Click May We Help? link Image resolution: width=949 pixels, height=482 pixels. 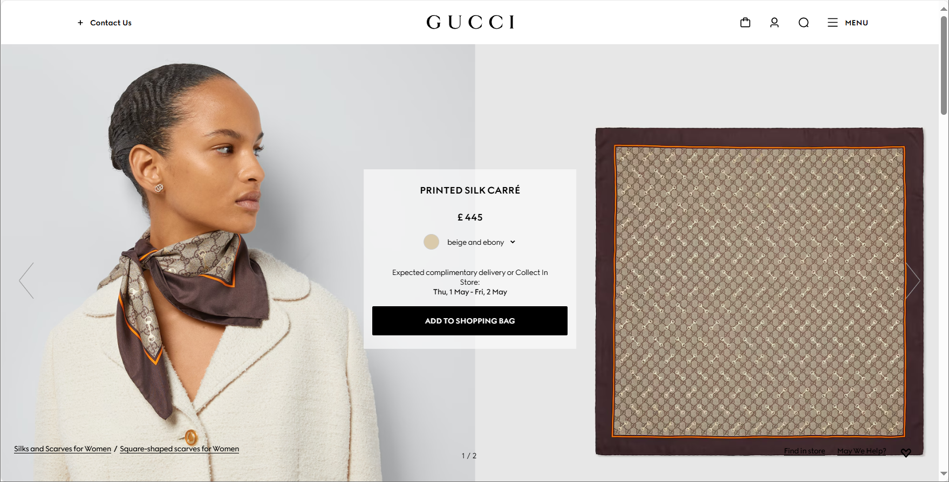point(862,451)
